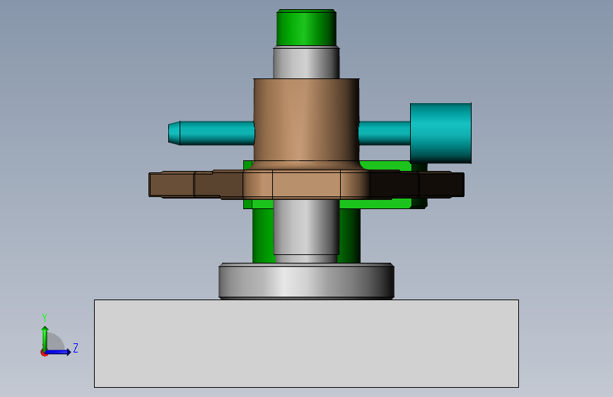
Task: Select the gray upper shaft below the green cap
Action: (306, 63)
